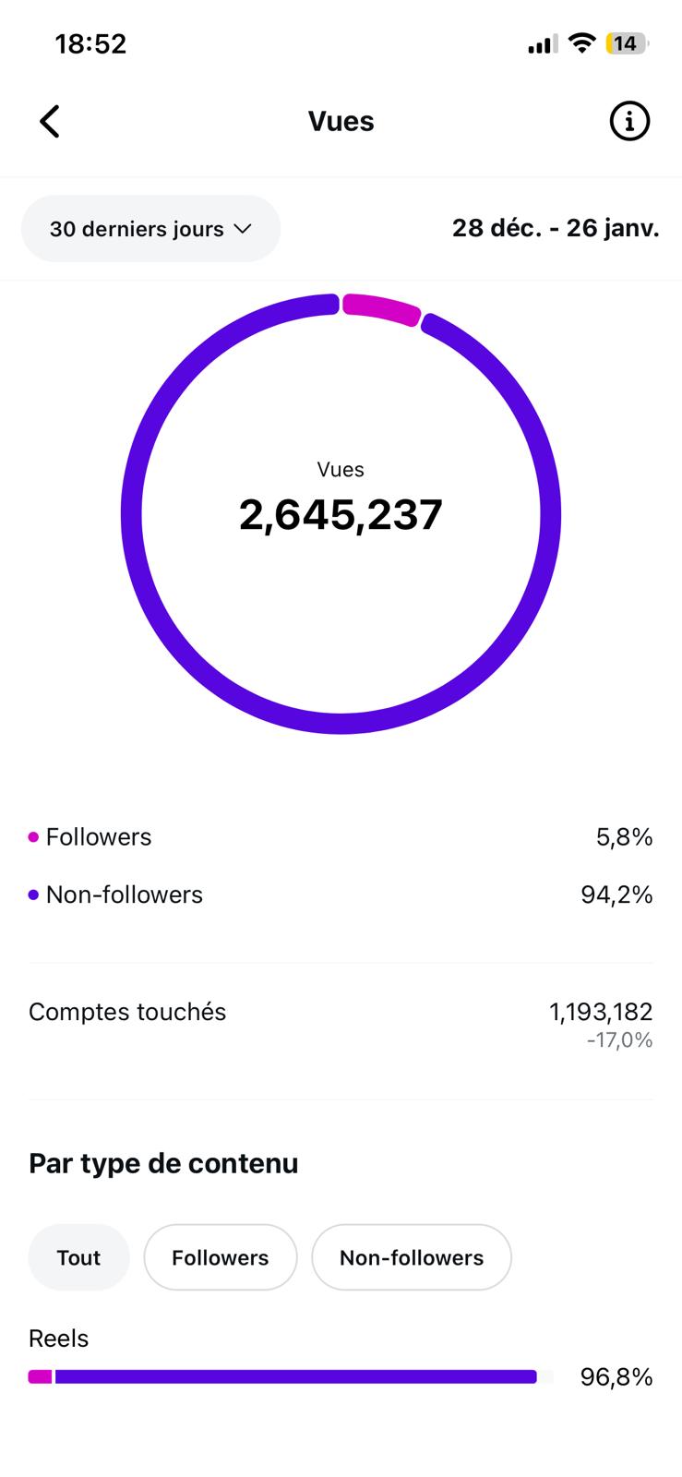Open the info icon for Vues

coord(629,121)
